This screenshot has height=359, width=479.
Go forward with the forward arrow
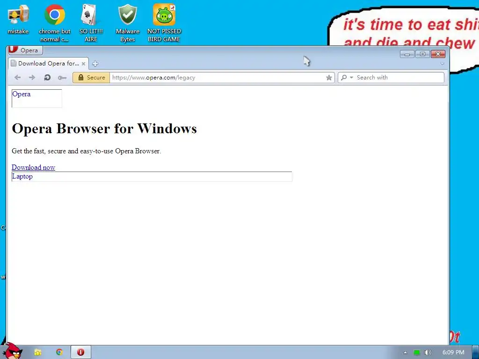(32, 78)
